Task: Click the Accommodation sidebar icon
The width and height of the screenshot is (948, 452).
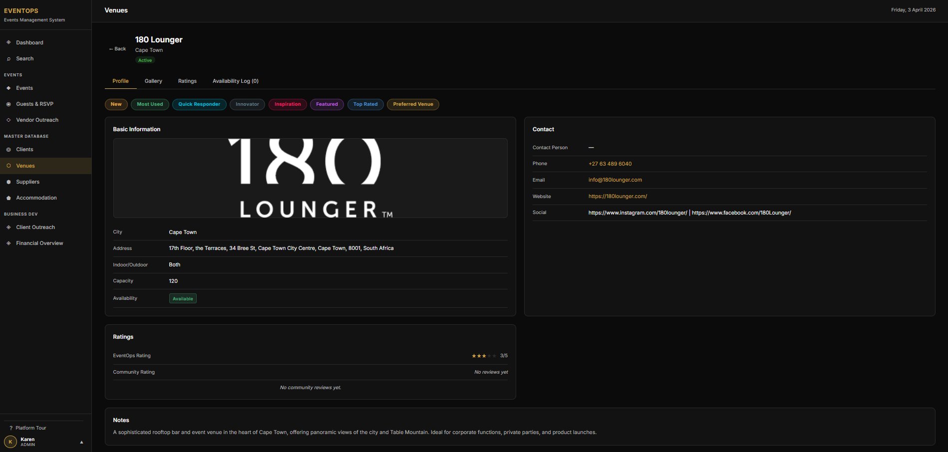Action: (8, 198)
